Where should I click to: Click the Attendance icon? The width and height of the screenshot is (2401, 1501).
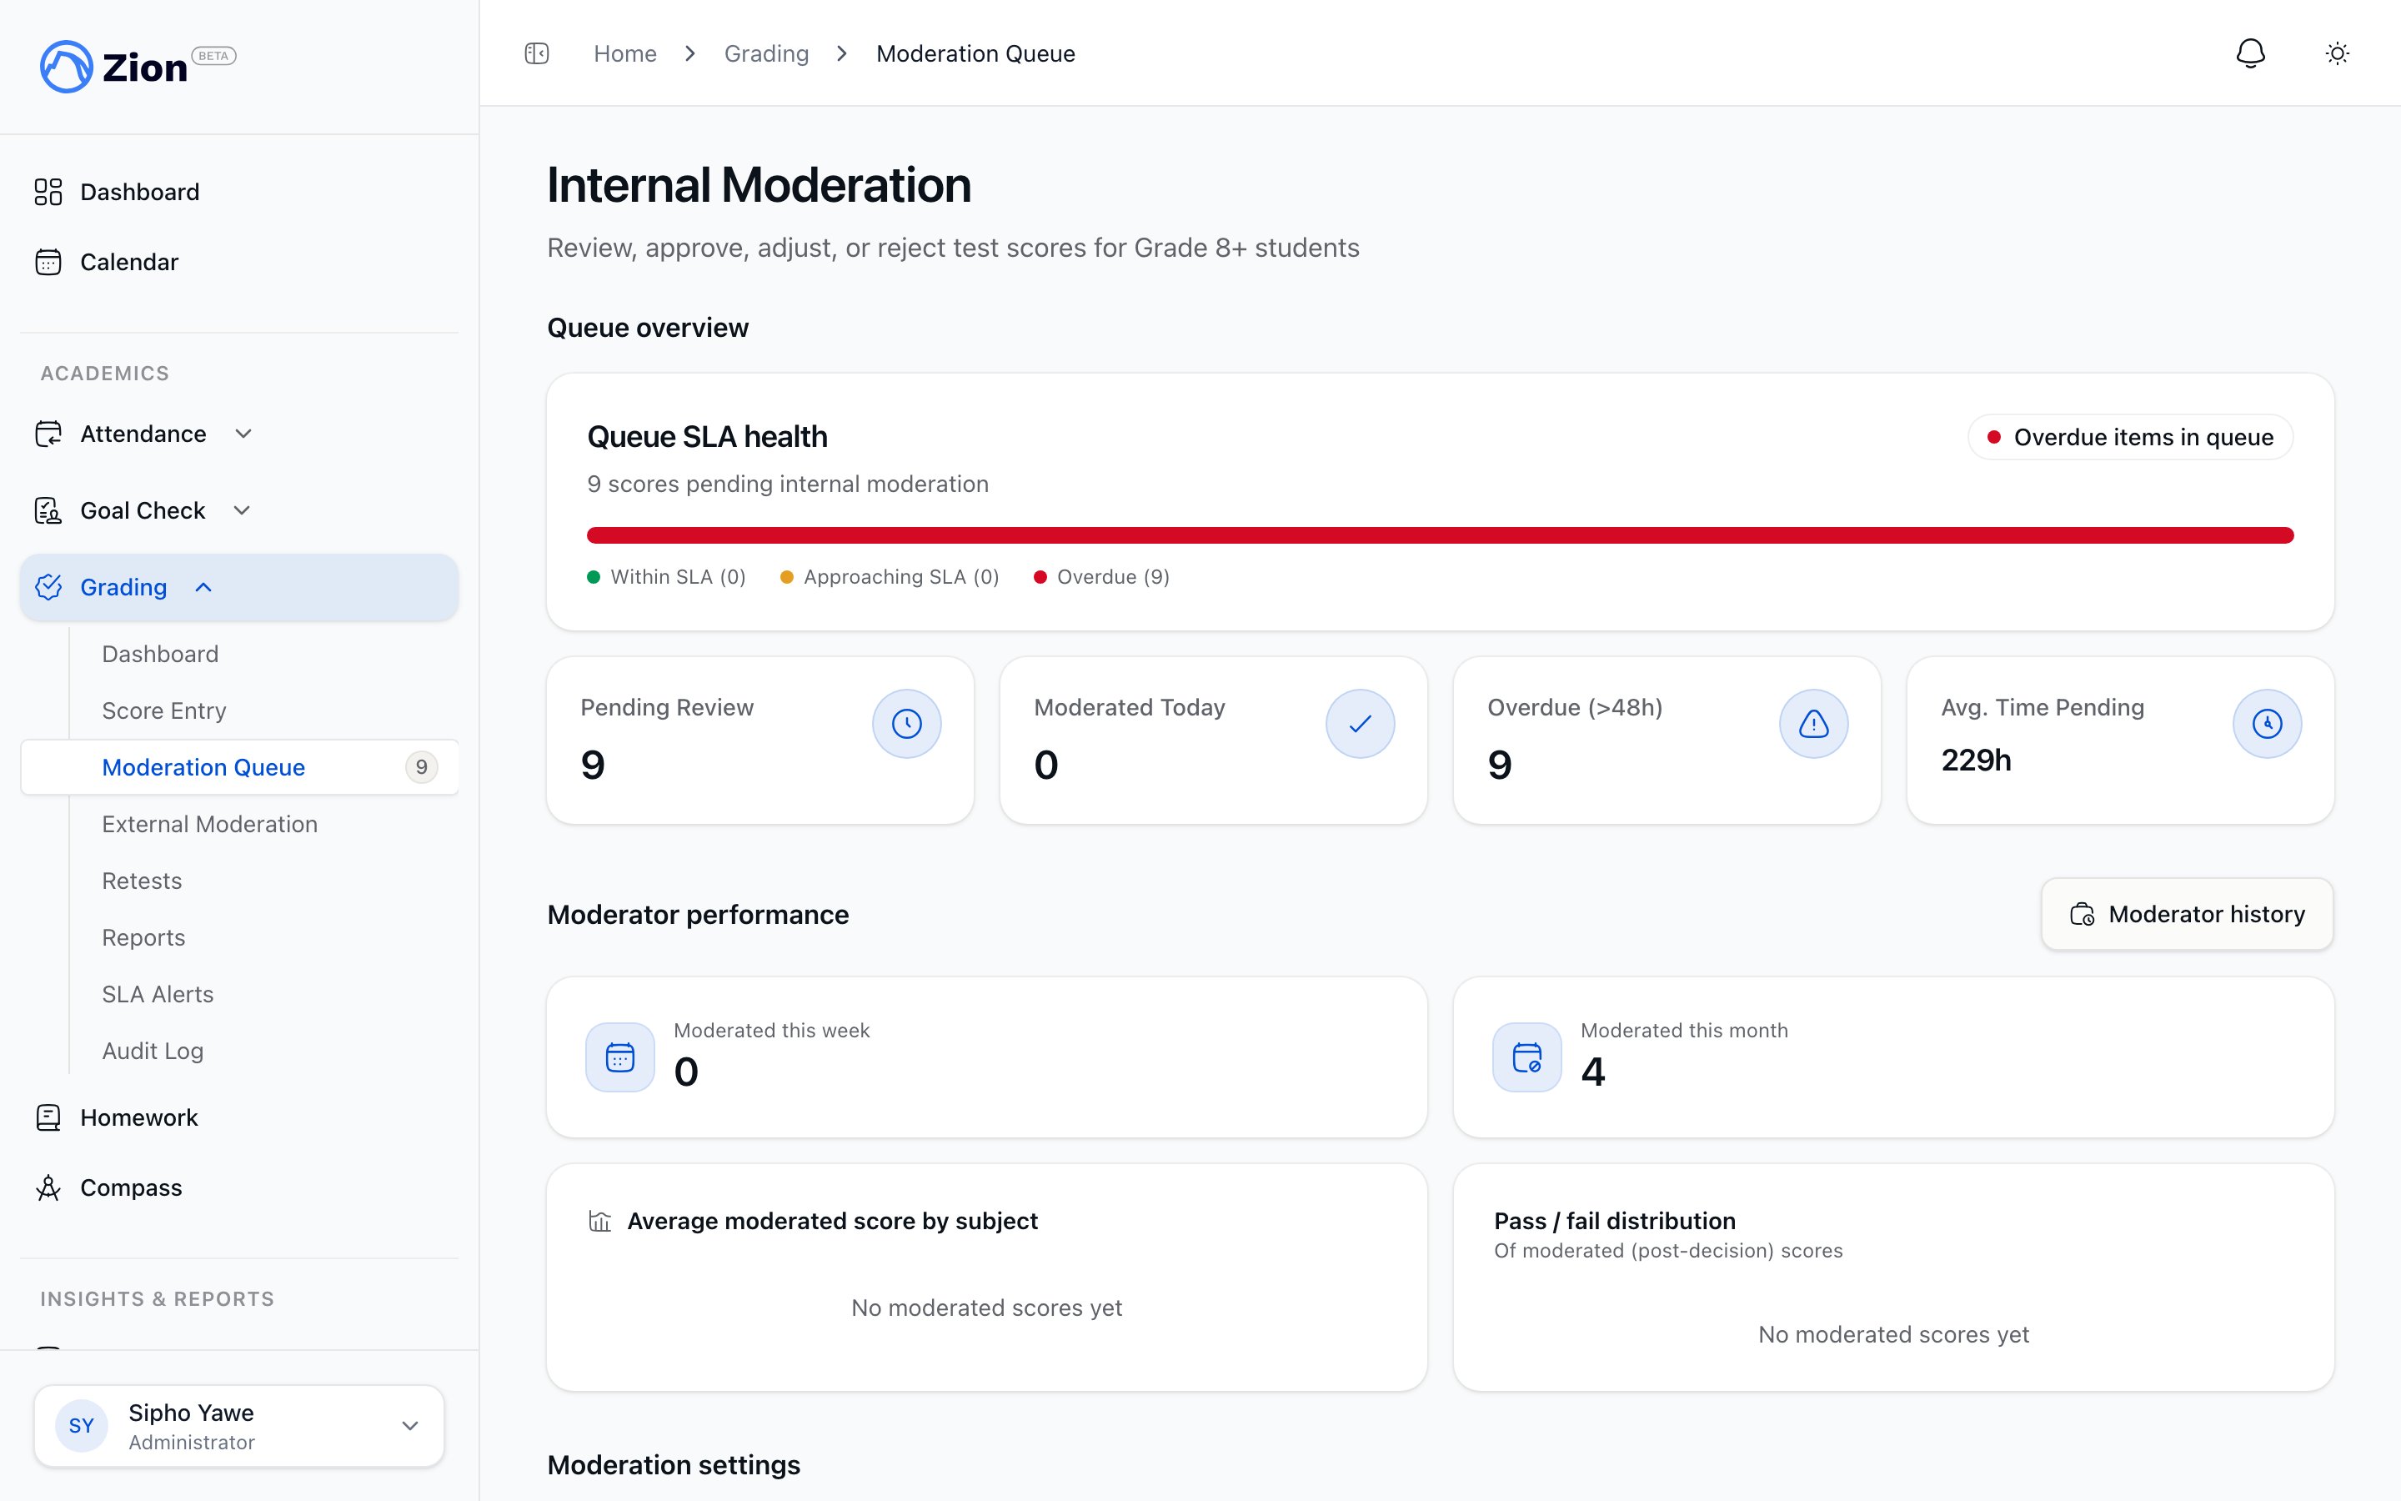48,434
